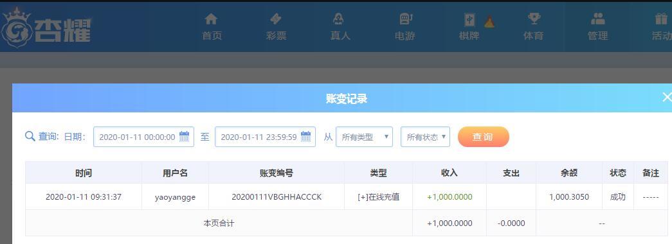Click the 管理 users icon

coord(597,19)
